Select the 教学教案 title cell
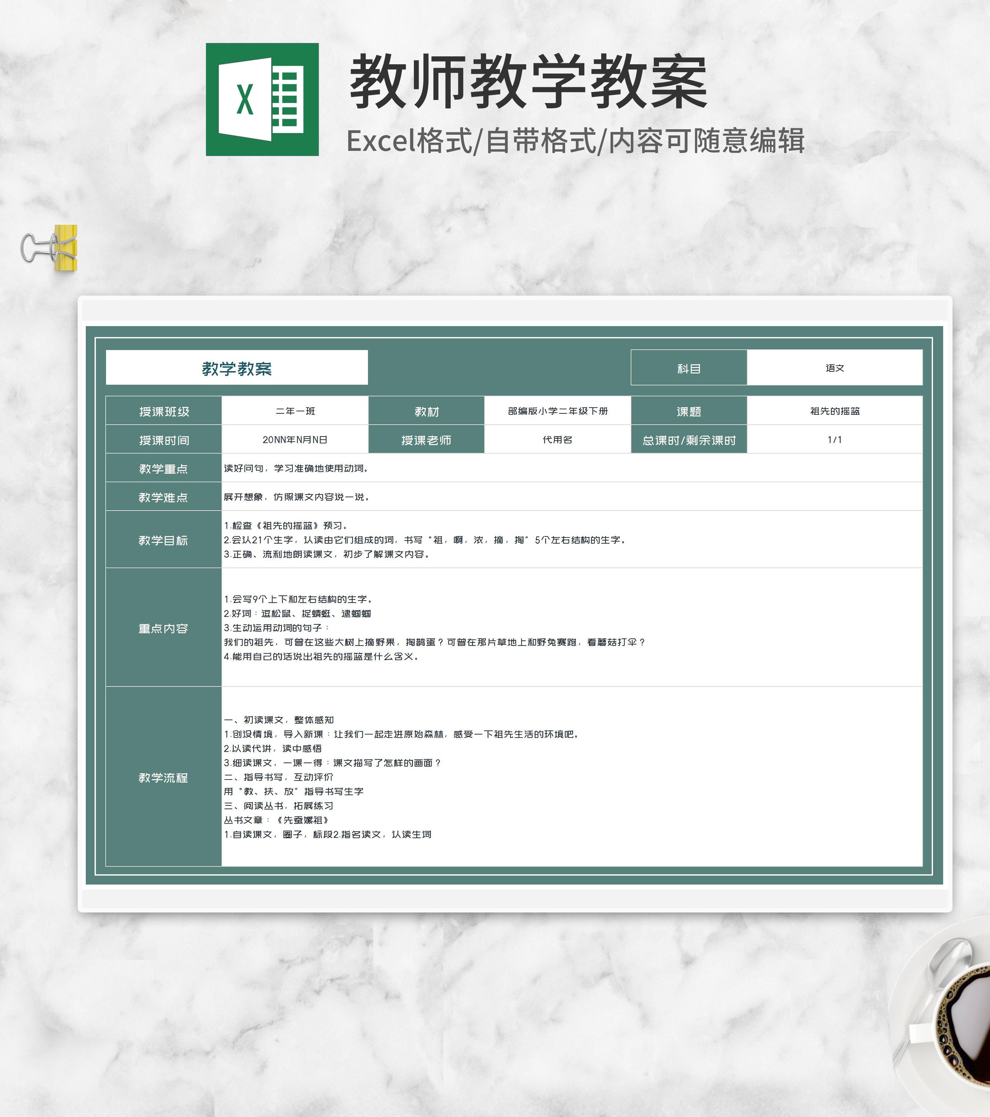The height and width of the screenshot is (1117, 990). (x=237, y=368)
